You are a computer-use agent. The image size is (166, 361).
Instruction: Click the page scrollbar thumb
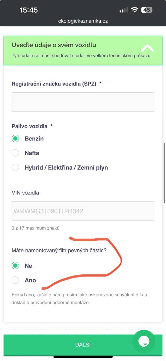tap(164, 173)
